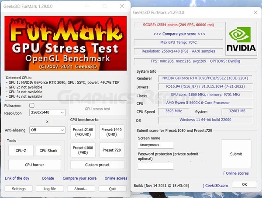Open the [ Geeks3D.com link
This screenshot has width=262, height=198.
(215, 186)
